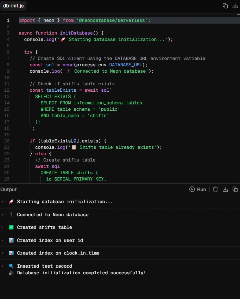Download the output log
Viewport: 240px width, 299px height.
[225, 189]
